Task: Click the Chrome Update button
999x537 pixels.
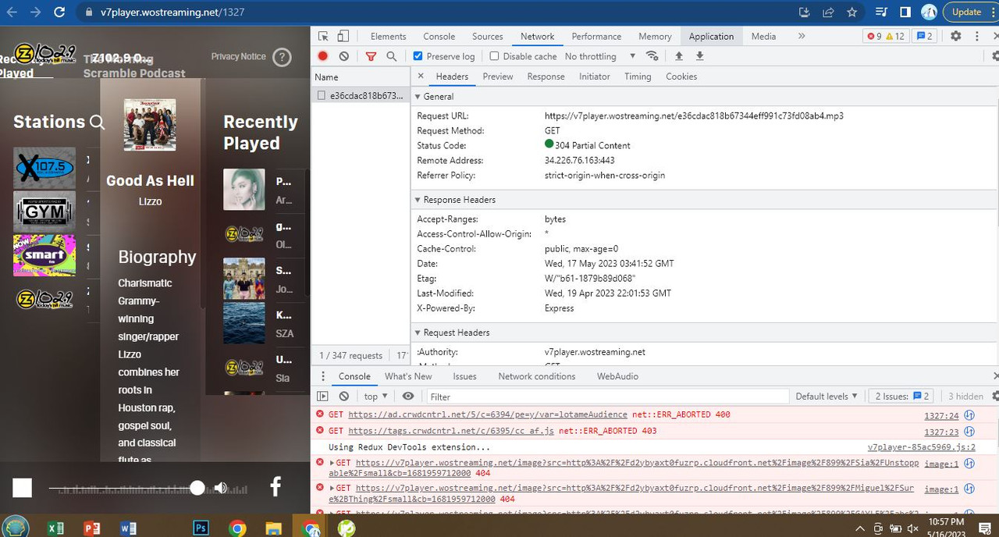Action: [966, 12]
